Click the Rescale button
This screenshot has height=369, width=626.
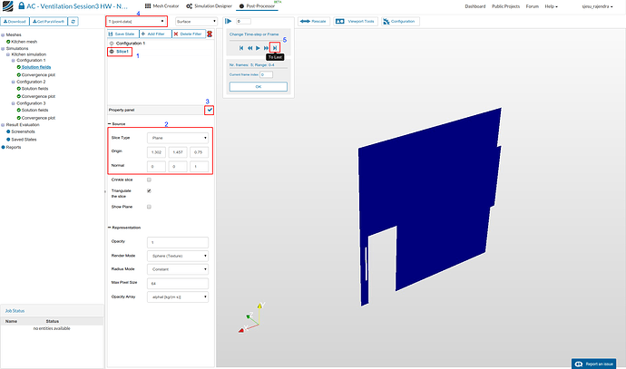(313, 22)
